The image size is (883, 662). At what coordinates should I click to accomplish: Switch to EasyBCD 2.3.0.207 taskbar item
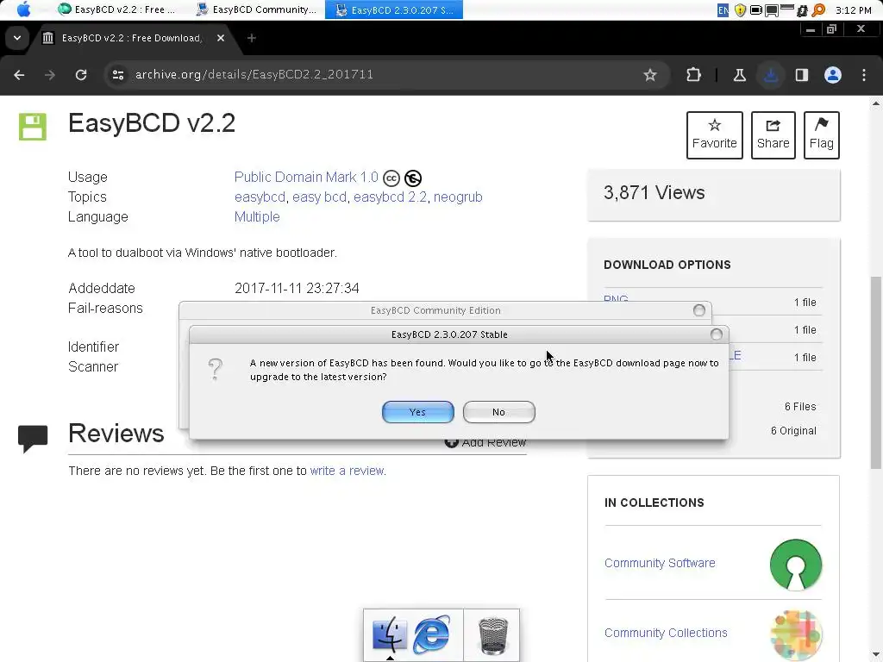pyautogui.click(x=393, y=9)
